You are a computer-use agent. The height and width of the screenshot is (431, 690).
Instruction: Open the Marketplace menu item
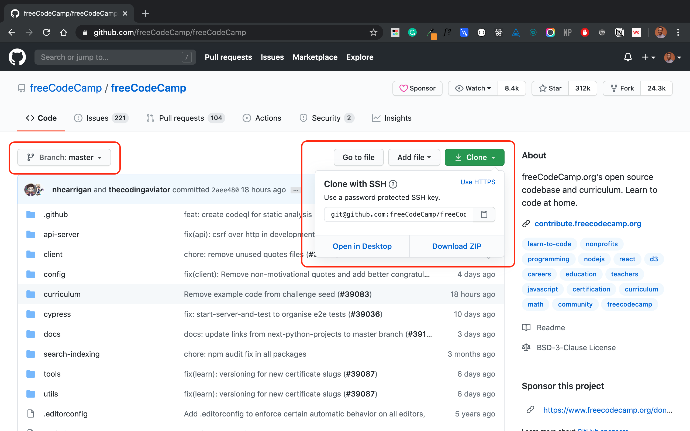(315, 57)
